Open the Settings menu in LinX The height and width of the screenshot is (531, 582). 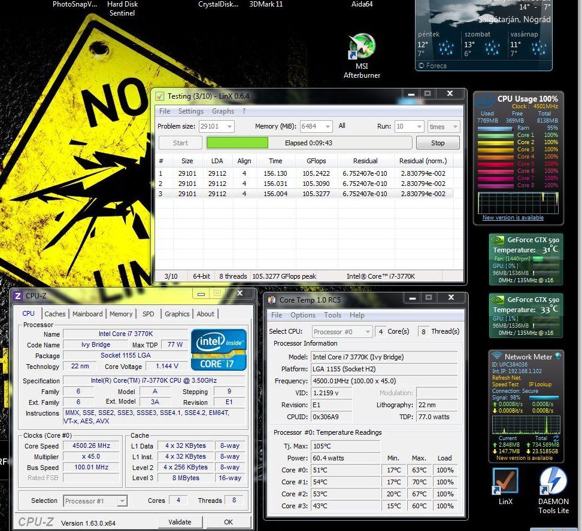coord(191,111)
